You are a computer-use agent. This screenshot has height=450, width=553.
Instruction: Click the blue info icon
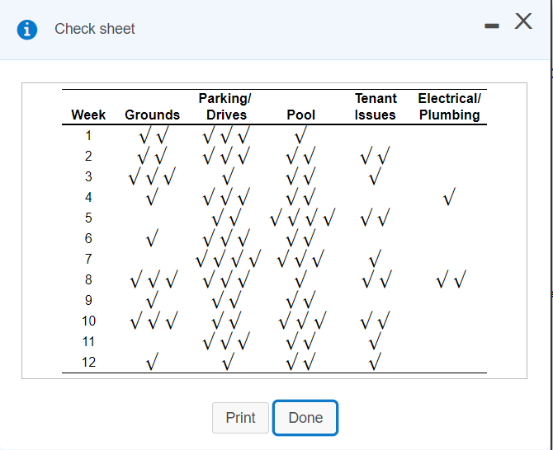tap(28, 30)
